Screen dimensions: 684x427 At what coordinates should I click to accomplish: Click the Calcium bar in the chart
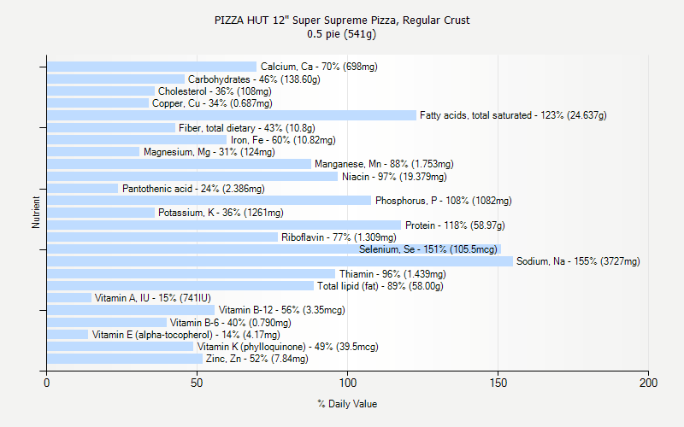[152, 67]
